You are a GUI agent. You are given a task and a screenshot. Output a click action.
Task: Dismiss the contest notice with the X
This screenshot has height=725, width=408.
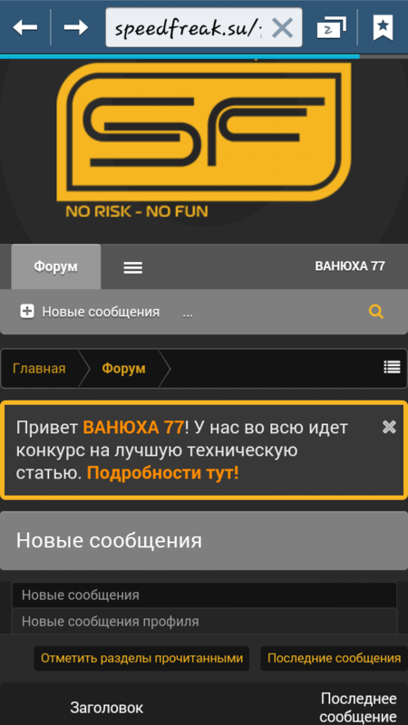[389, 427]
